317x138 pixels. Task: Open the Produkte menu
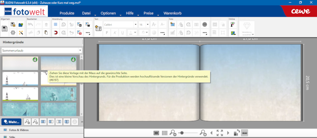point(67,13)
